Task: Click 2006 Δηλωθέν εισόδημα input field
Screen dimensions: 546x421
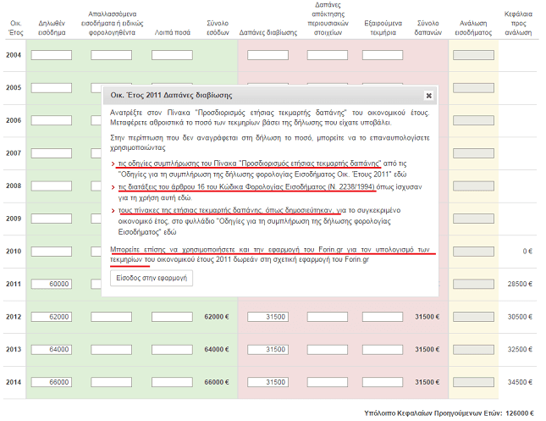Action: point(52,120)
